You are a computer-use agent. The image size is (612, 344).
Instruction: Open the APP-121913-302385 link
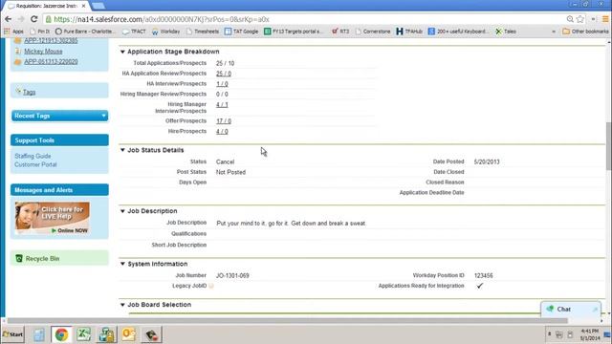51,40
